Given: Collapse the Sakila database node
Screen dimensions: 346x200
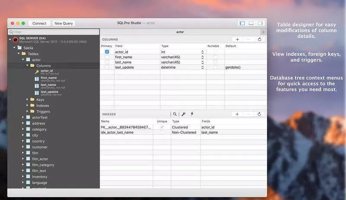Looking at the screenshot, I should pyautogui.click(x=14, y=47).
